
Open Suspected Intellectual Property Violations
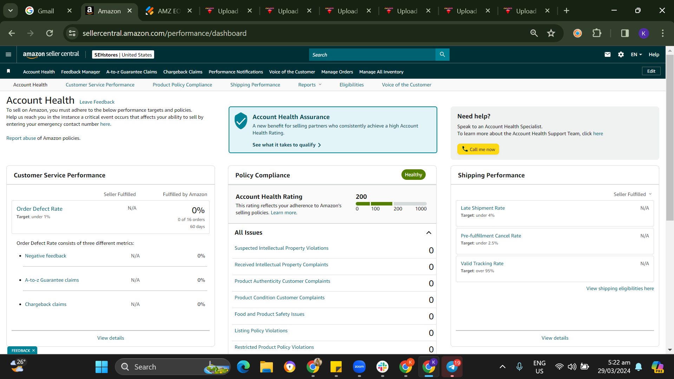point(281,248)
